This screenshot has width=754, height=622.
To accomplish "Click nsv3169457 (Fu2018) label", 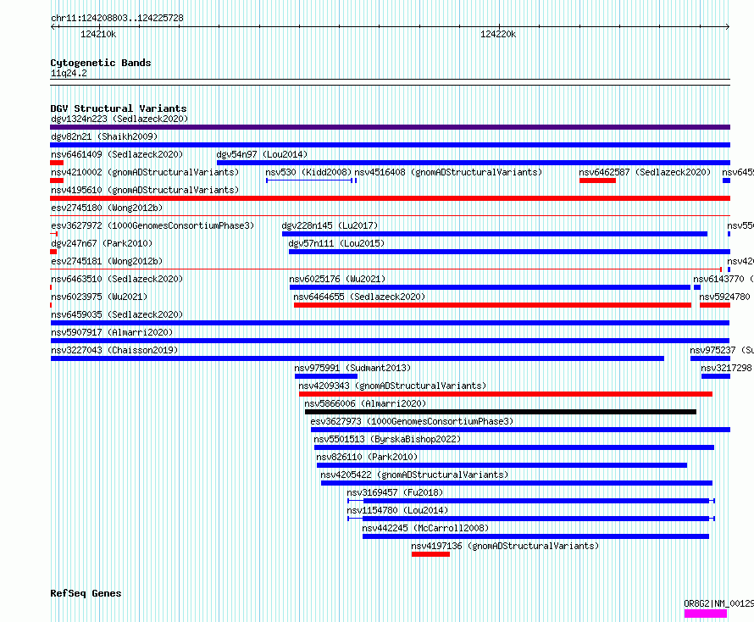I will click(x=395, y=492).
